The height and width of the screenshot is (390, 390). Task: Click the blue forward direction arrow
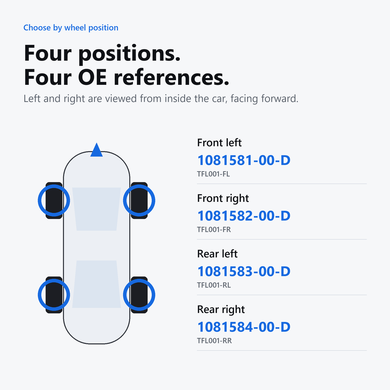click(97, 150)
